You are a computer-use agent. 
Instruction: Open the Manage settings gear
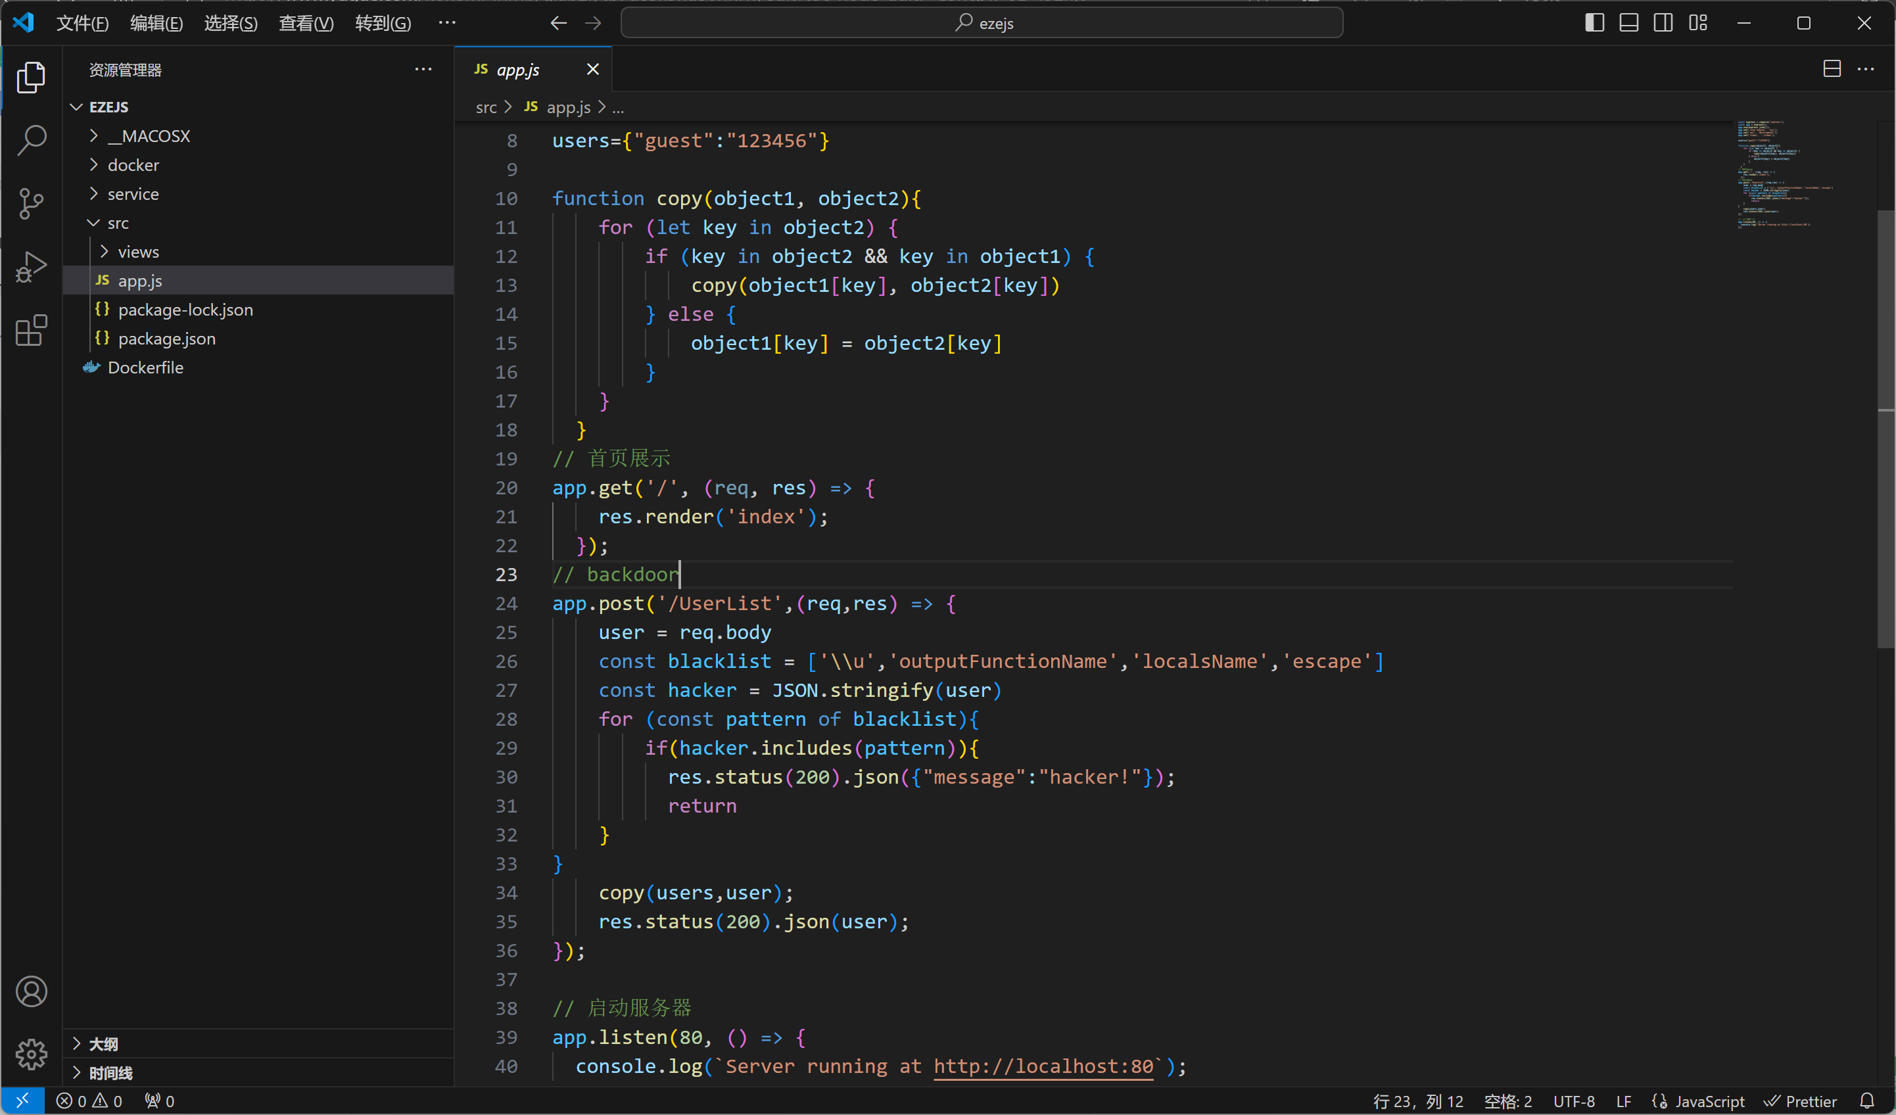point(31,1054)
